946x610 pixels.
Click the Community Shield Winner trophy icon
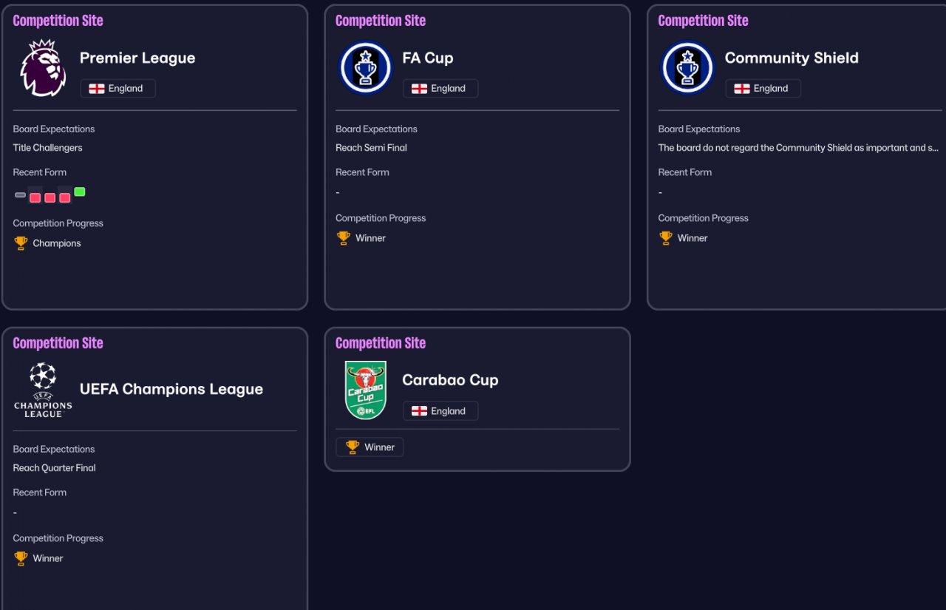666,238
